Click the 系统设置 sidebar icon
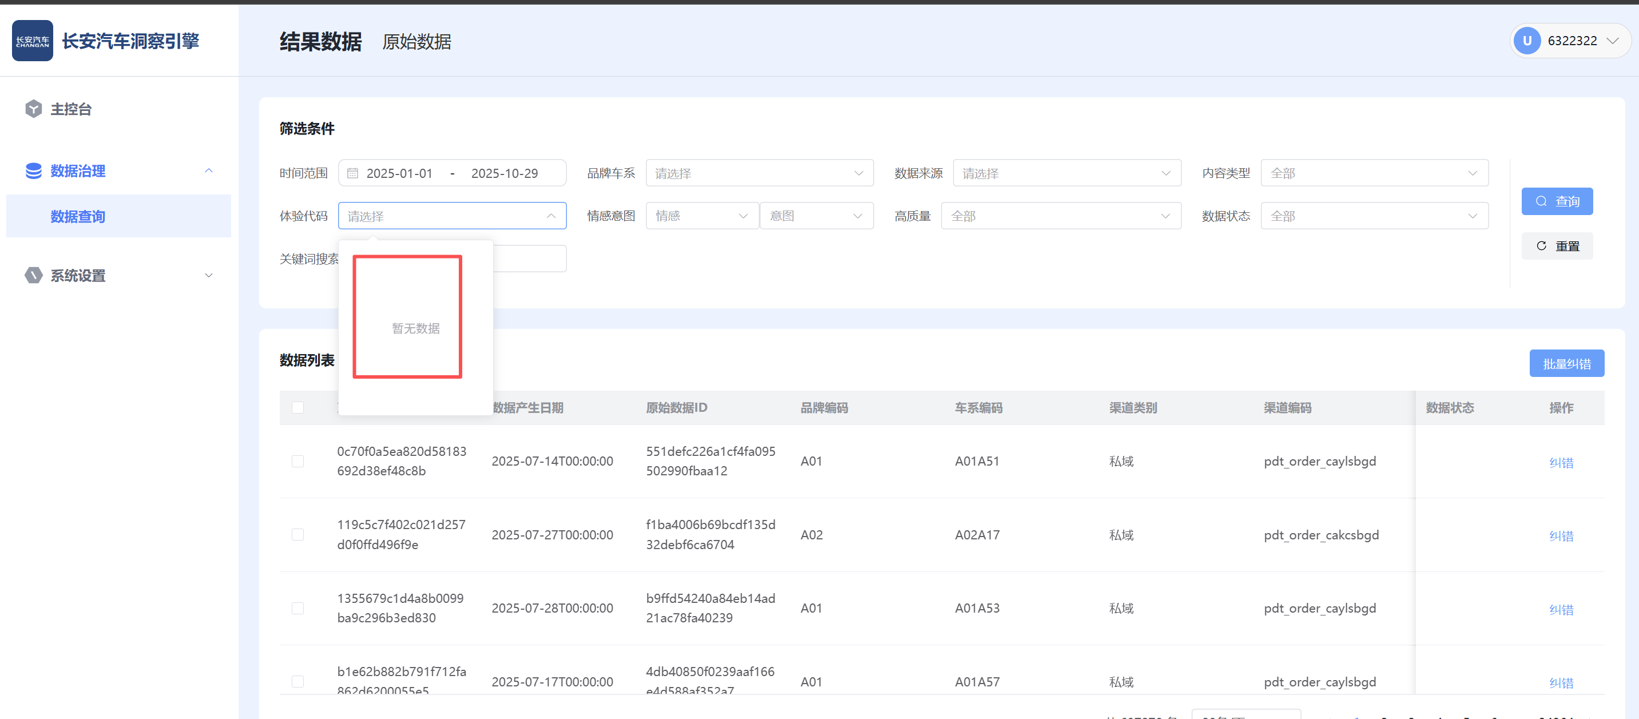1639x719 pixels. pyautogui.click(x=33, y=276)
